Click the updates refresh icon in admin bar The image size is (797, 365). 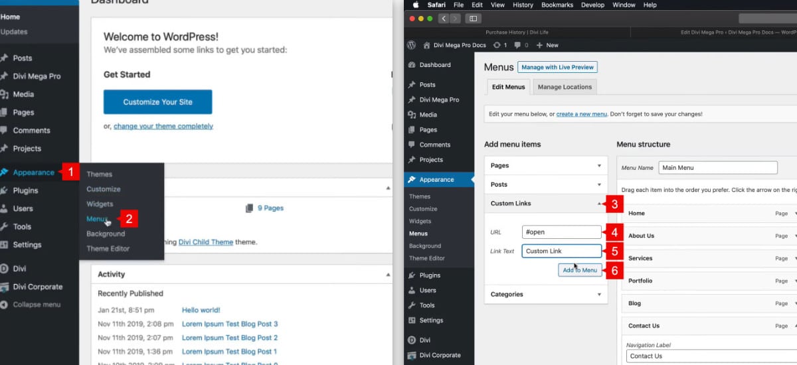coord(497,45)
